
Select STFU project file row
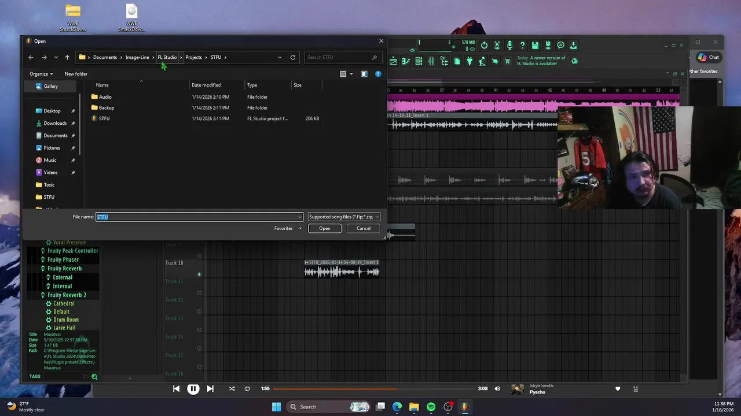coord(206,118)
